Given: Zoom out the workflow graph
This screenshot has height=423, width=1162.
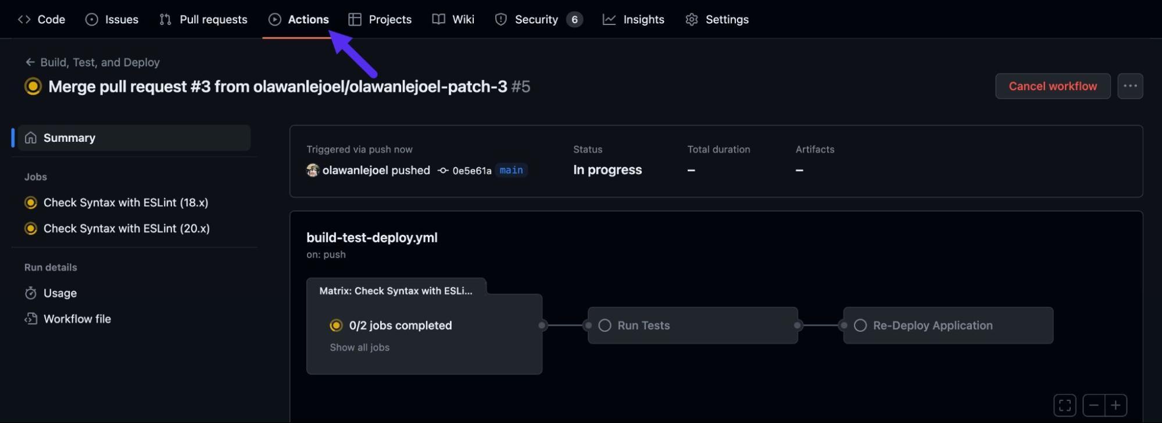Looking at the screenshot, I should [x=1094, y=405].
